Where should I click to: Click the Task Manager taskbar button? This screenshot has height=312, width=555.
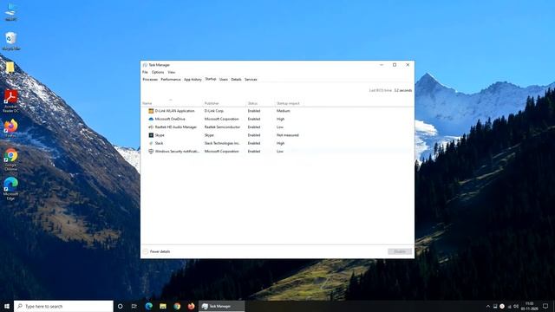point(222,306)
